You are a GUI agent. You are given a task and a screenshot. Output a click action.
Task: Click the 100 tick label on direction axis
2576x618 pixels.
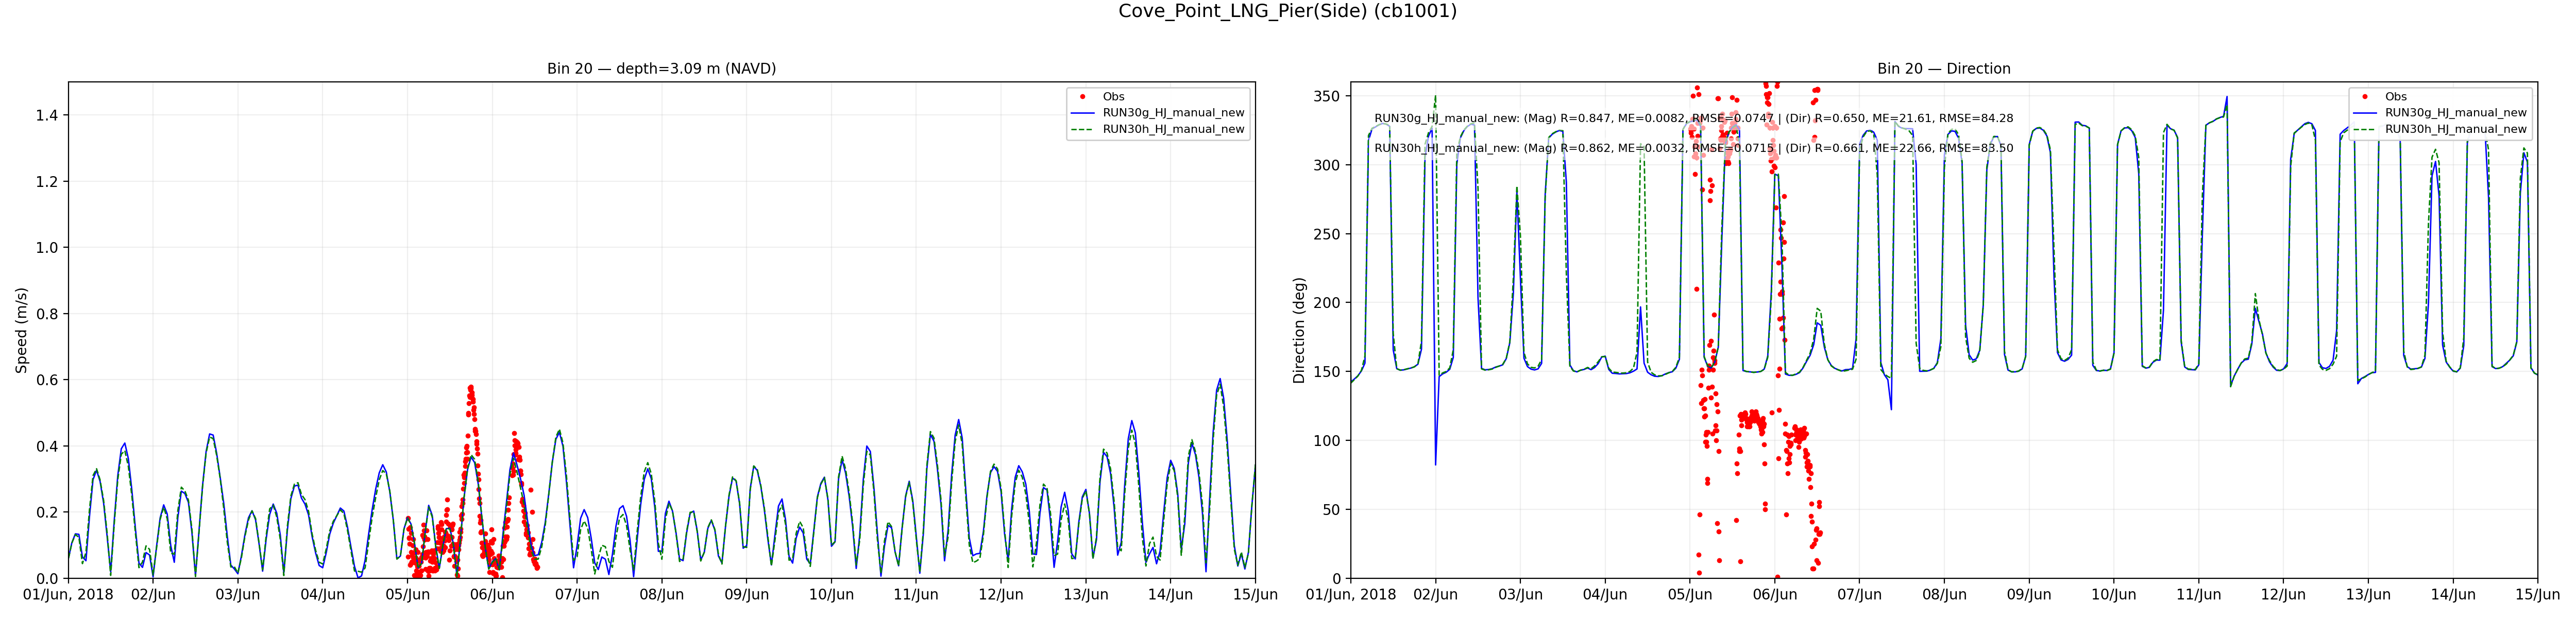click(1326, 441)
